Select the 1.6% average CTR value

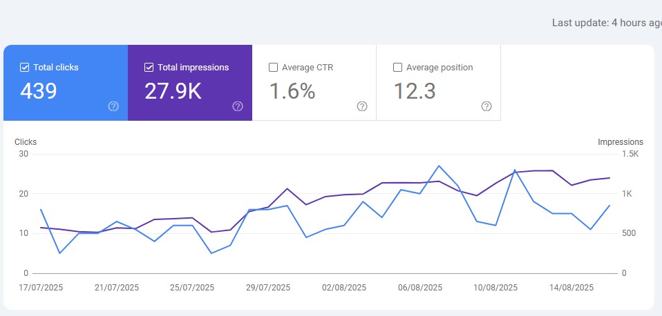pyautogui.click(x=292, y=91)
